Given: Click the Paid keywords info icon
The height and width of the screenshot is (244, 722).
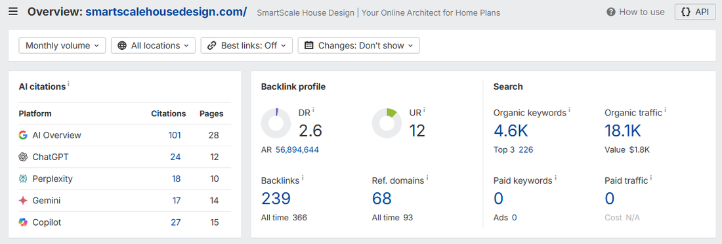Looking at the screenshot, I should (x=555, y=178).
